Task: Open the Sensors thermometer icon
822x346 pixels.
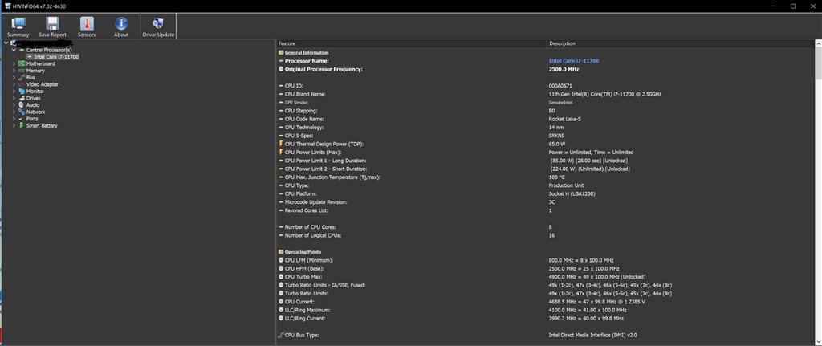Action: (x=86, y=26)
